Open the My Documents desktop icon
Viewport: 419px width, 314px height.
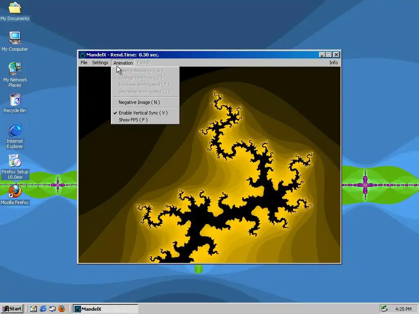[x=15, y=11]
